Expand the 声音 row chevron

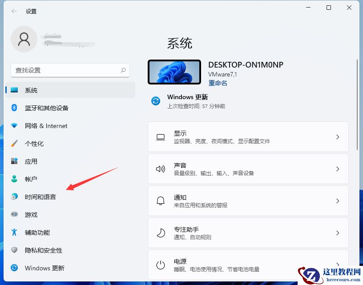coord(337,169)
